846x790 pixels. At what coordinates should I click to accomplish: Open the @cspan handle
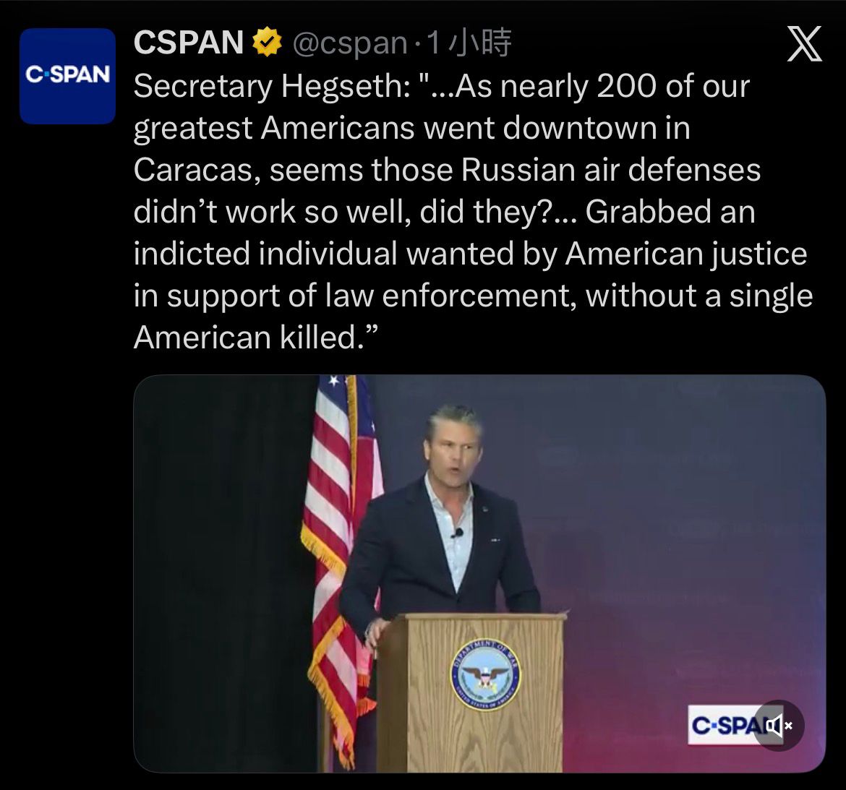tap(350, 44)
